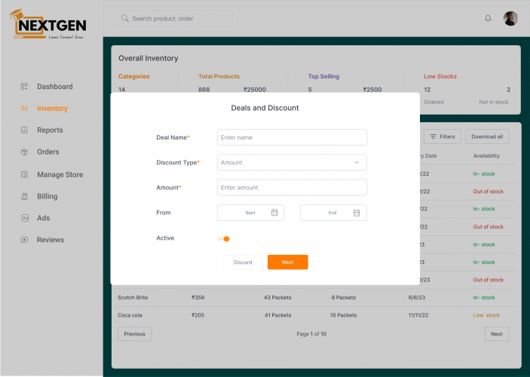Click the 41 Packets cell
The image size is (530, 377).
(278, 315)
